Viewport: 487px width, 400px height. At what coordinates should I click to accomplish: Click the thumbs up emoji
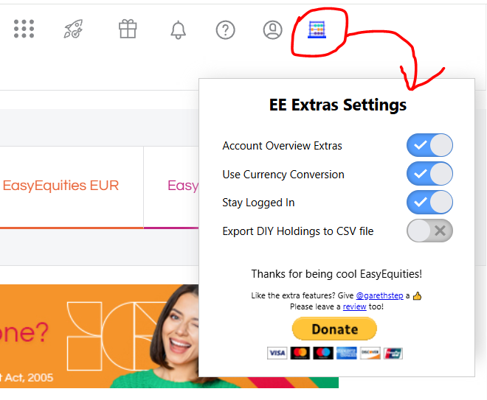click(x=417, y=296)
